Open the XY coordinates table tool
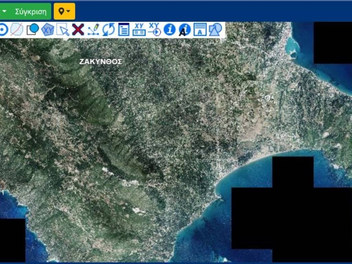 (139, 30)
